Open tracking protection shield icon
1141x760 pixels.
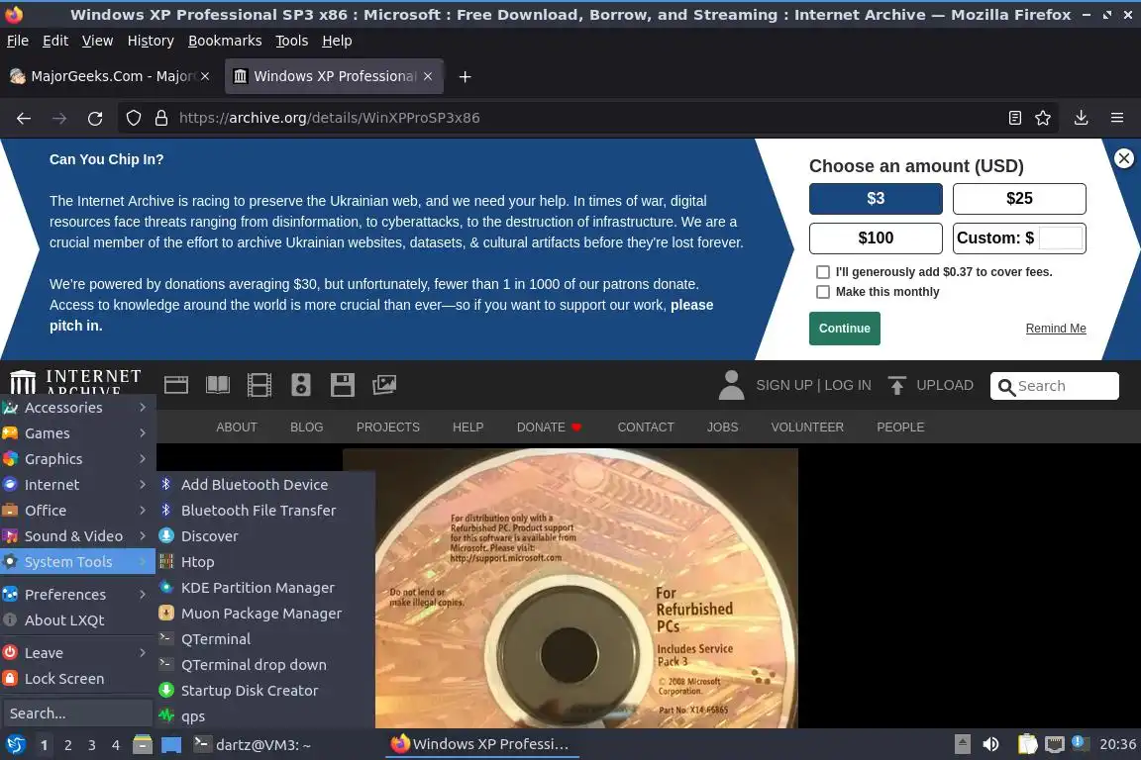133,118
